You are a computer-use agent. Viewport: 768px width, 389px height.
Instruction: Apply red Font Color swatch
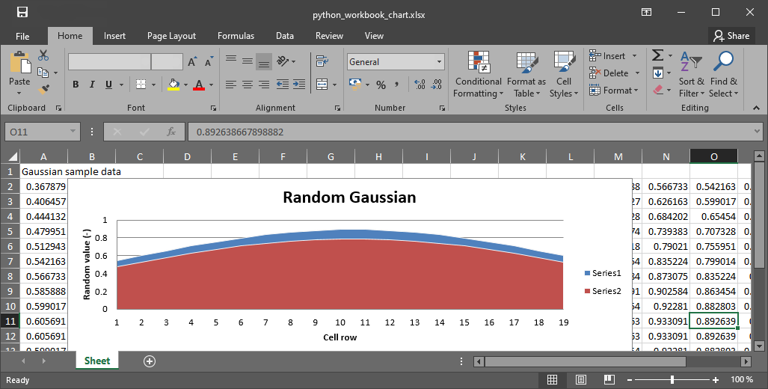point(199,85)
